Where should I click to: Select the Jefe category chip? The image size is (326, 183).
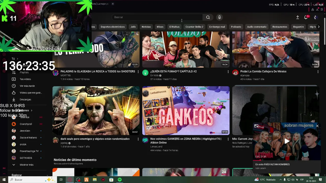coord(133,27)
